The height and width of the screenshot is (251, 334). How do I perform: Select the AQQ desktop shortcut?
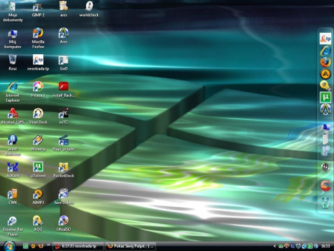(38, 224)
